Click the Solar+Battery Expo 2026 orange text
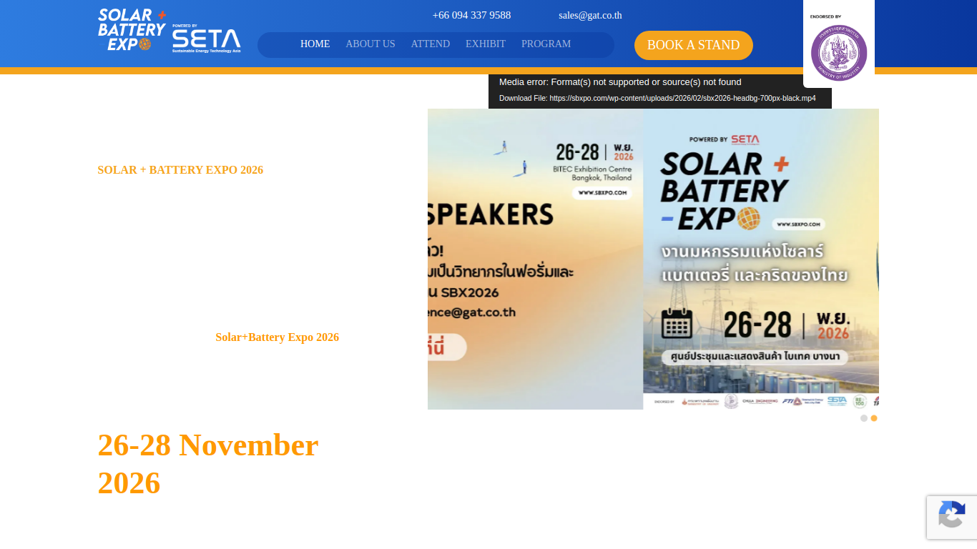 pyautogui.click(x=278, y=337)
